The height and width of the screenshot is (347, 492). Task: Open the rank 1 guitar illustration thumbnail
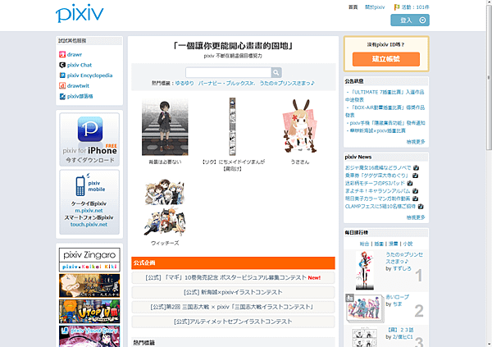click(365, 271)
